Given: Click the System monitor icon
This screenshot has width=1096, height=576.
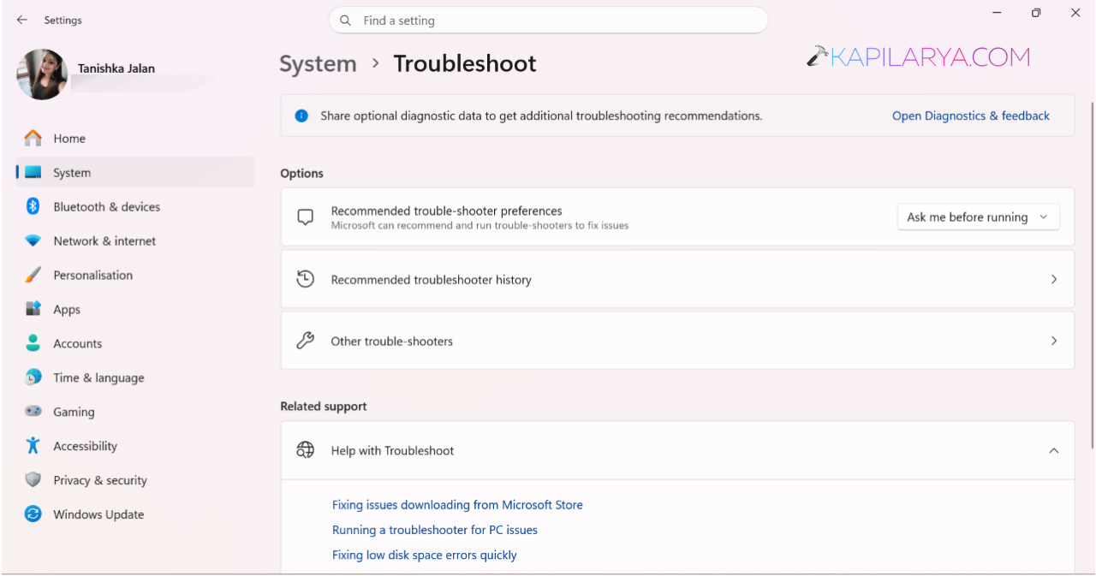Looking at the screenshot, I should tap(33, 172).
